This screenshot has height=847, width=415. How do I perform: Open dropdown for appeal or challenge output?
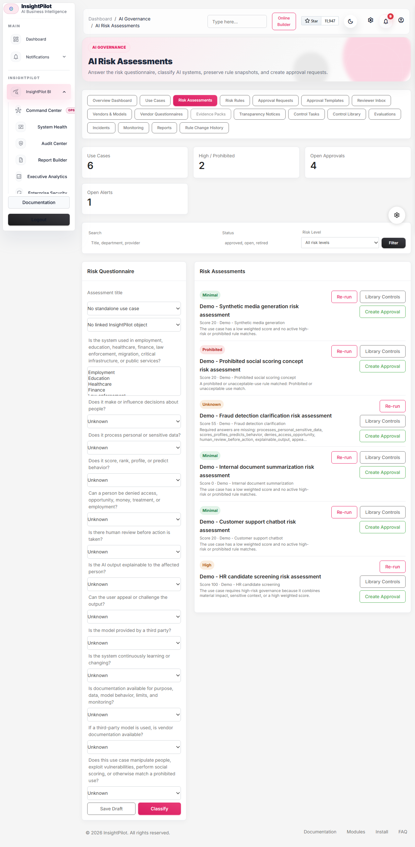click(134, 616)
